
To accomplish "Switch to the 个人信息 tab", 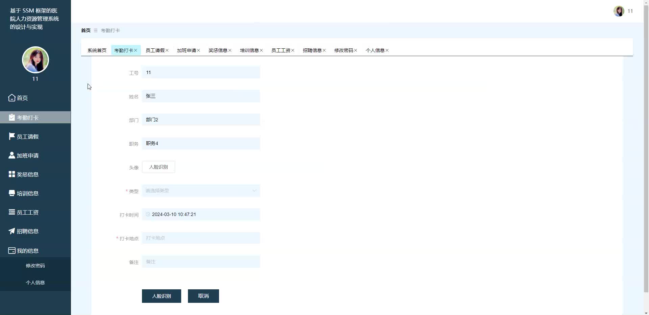I will tap(375, 50).
